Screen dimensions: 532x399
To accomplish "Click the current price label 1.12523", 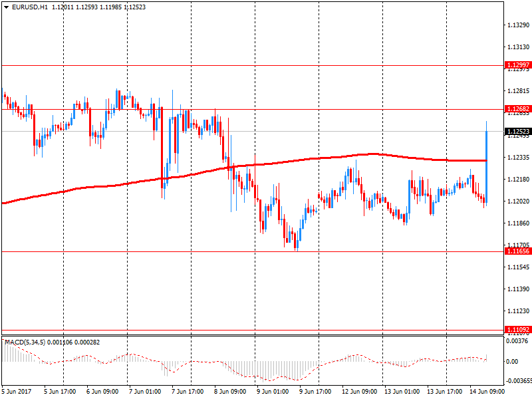I will (517, 131).
